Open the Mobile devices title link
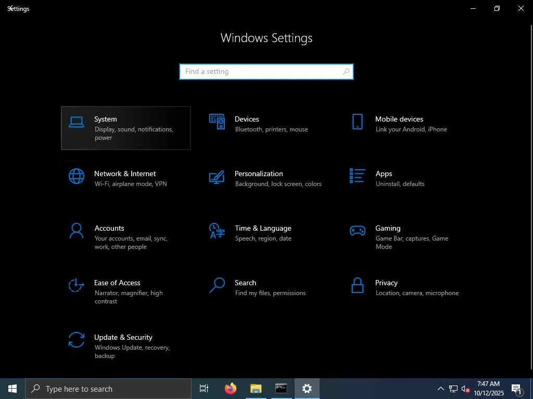Screen dimensions: 533x399 [399, 119]
